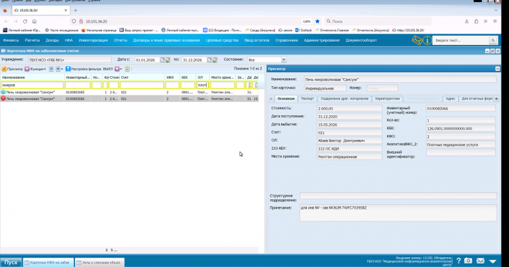Click the browser reload icon
The image size is (509, 267).
(25, 21)
